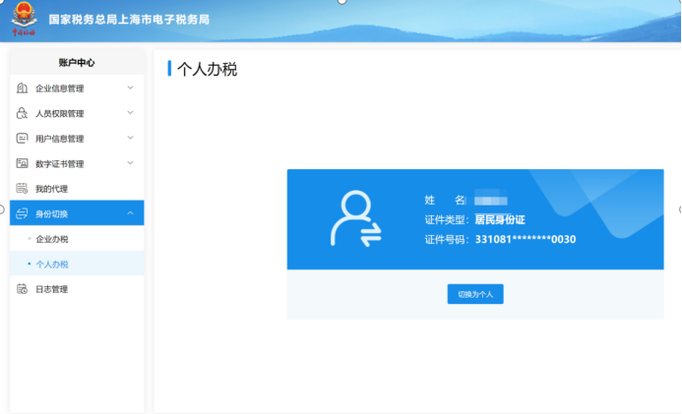Click the 用户信息管理 card icon

pyautogui.click(x=22, y=139)
